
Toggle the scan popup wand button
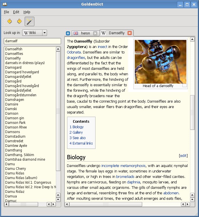30,22
